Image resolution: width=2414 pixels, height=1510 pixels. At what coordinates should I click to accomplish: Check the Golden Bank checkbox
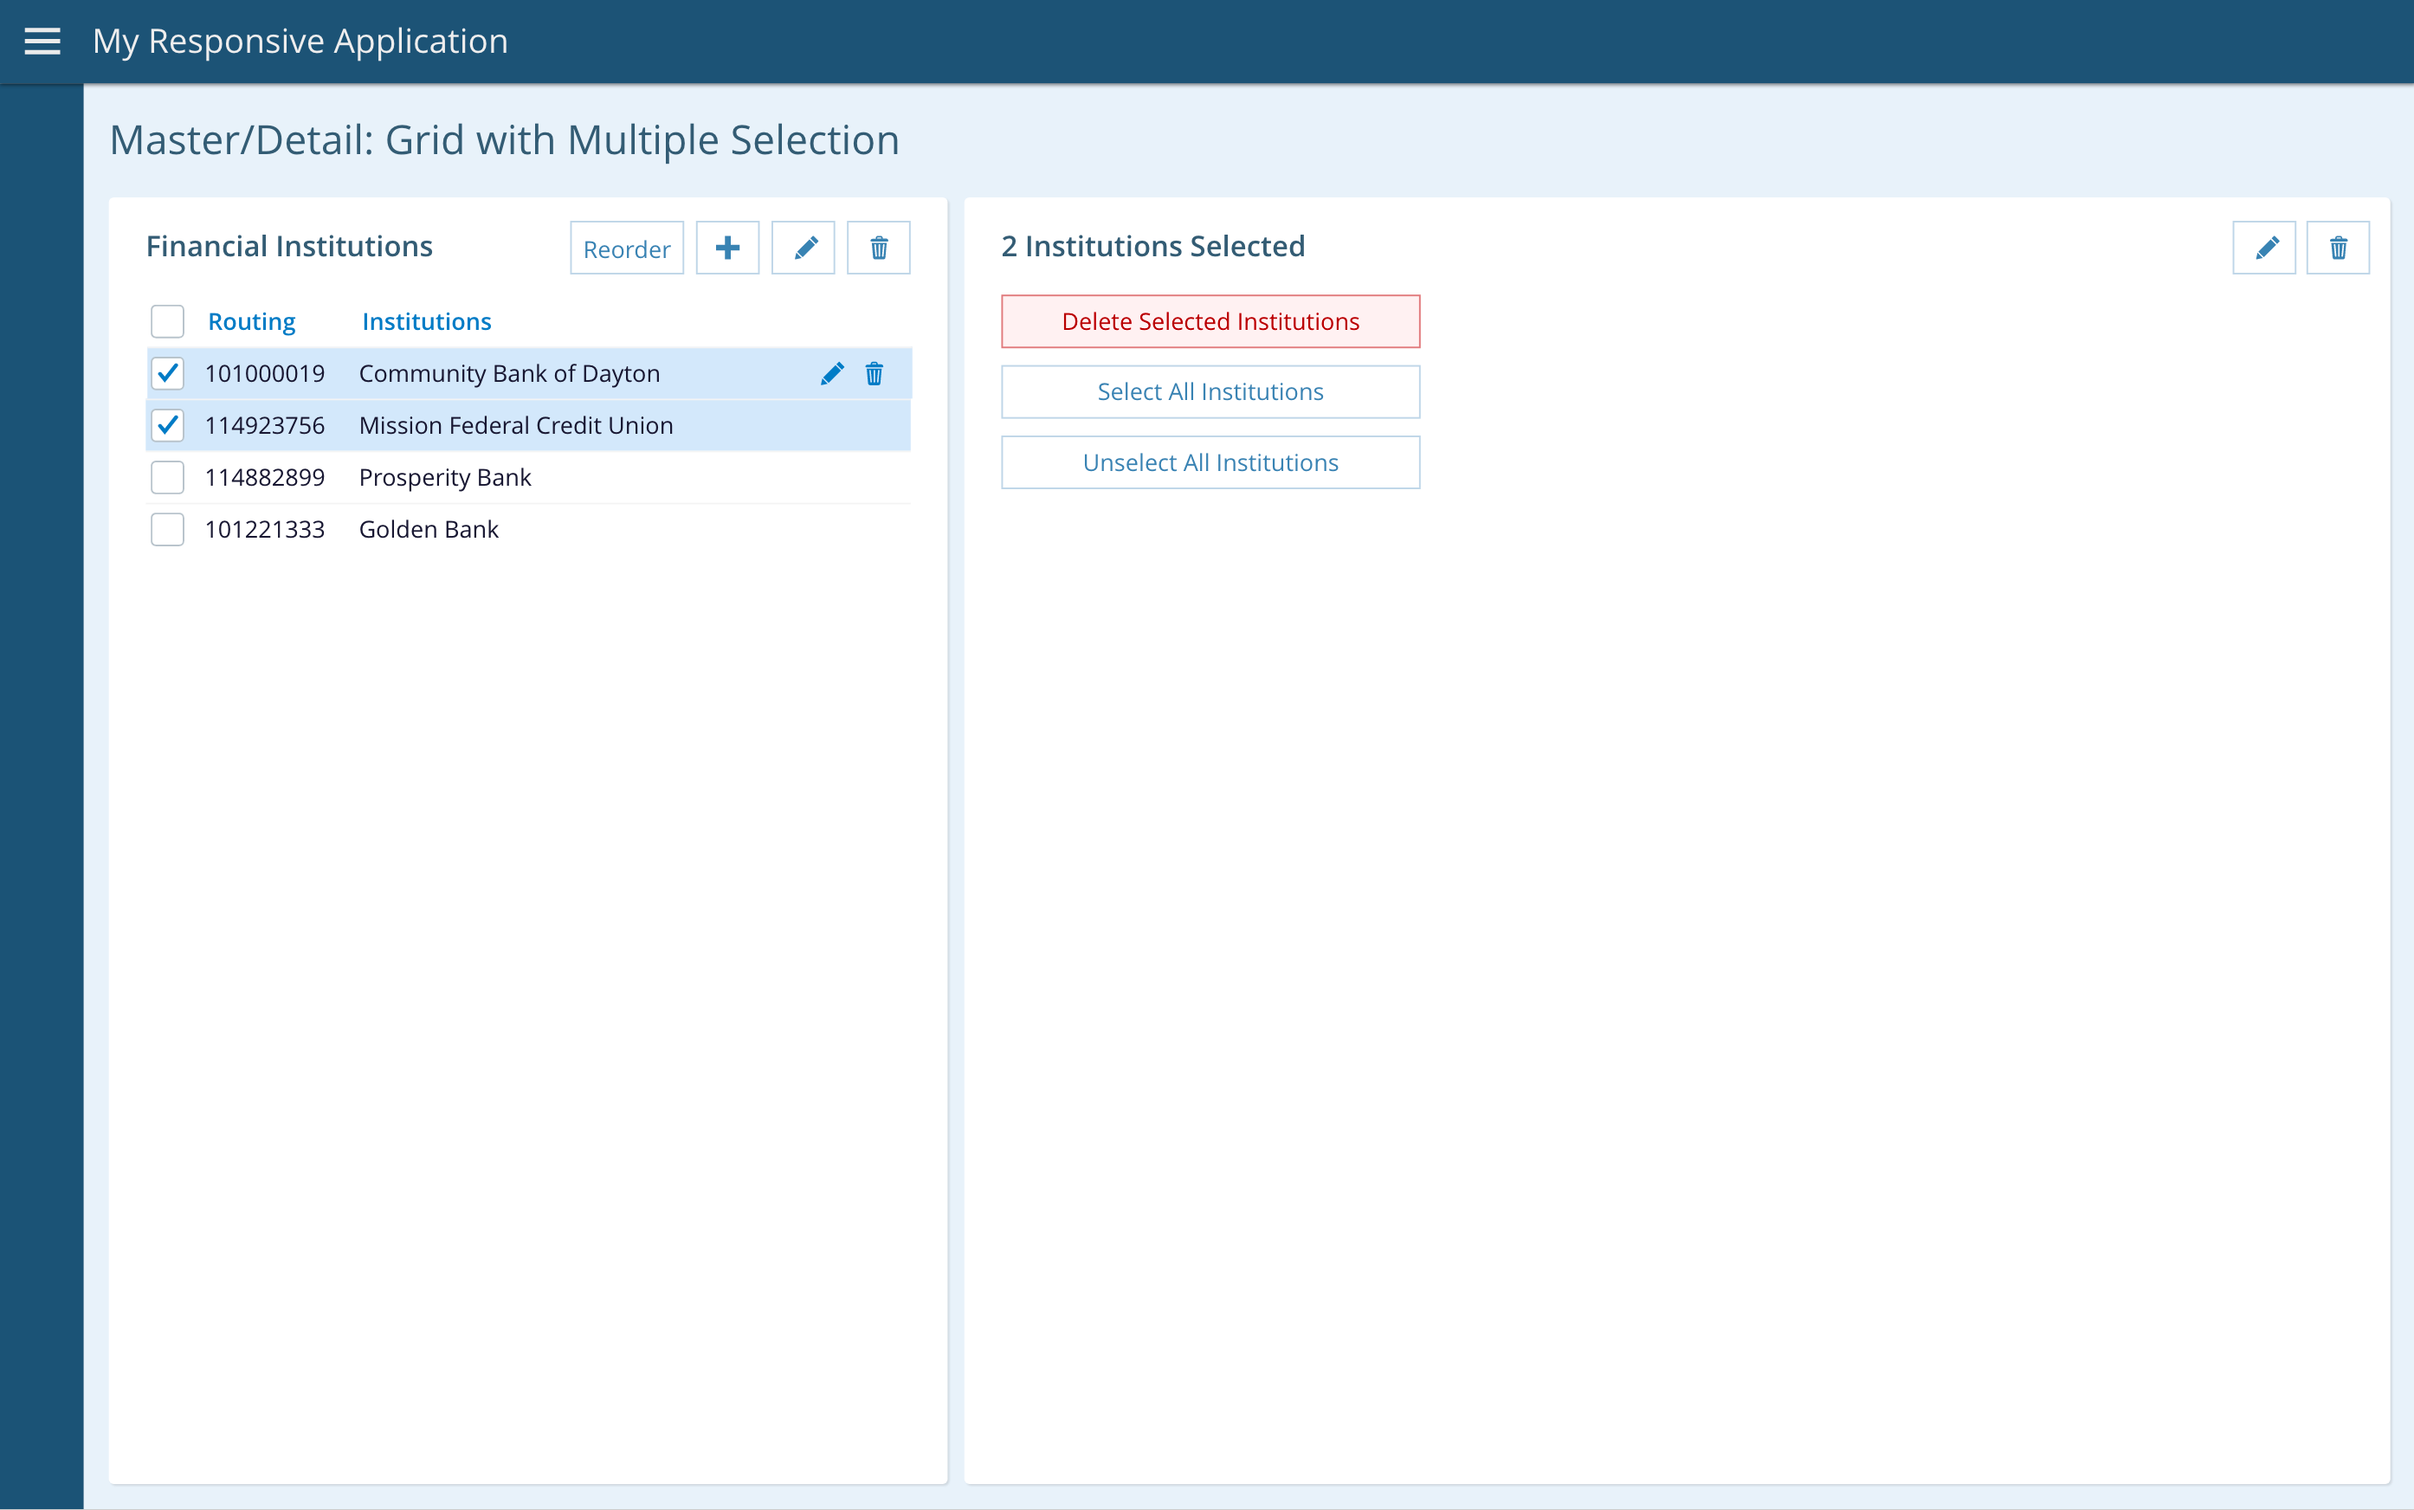(x=168, y=529)
